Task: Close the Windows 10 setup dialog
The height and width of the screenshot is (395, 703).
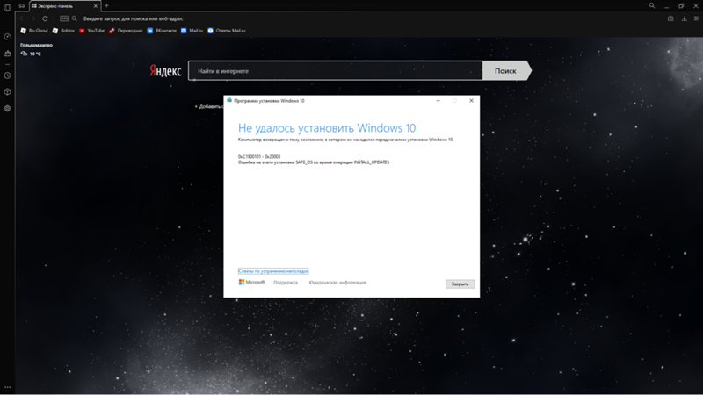Action: 471,101
